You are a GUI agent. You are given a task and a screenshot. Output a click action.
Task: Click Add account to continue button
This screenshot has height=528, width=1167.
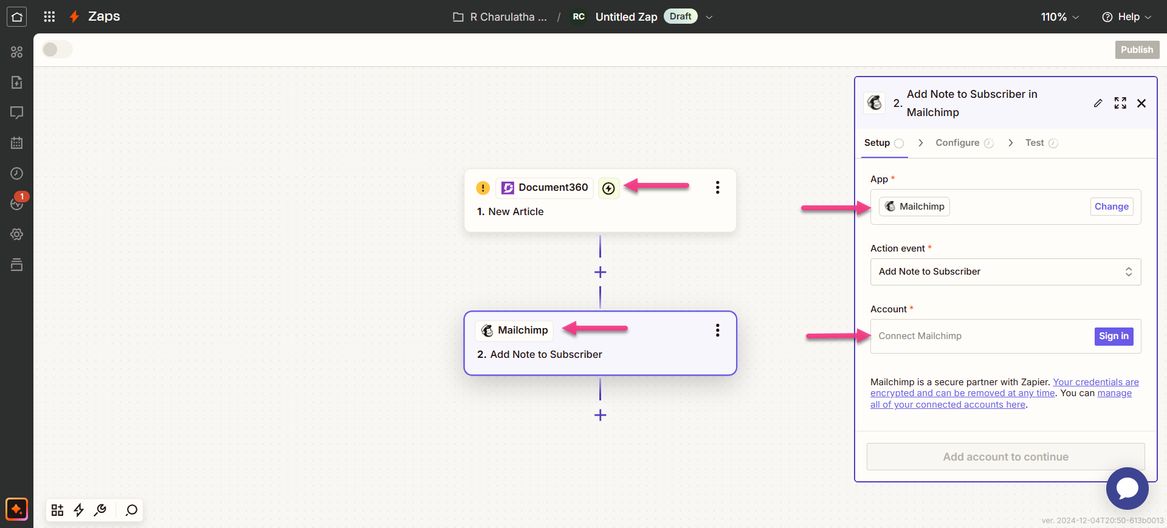(x=1005, y=457)
